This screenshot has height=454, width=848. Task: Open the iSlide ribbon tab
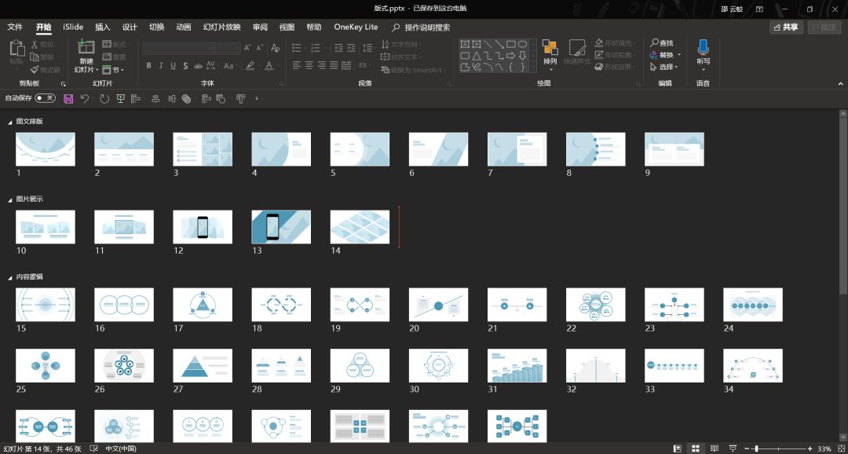point(73,27)
